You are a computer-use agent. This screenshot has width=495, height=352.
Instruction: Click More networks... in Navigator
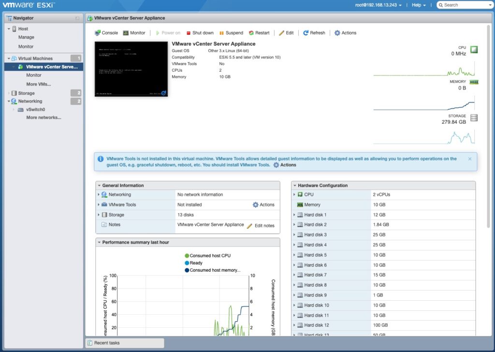click(x=44, y=117)
